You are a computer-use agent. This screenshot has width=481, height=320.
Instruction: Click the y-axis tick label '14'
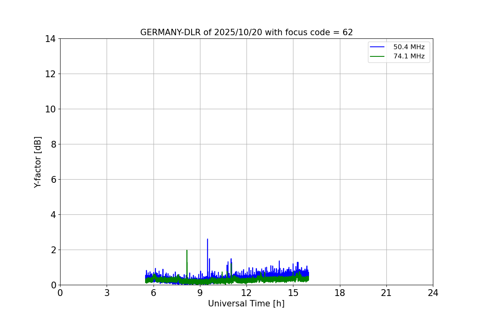50,39
